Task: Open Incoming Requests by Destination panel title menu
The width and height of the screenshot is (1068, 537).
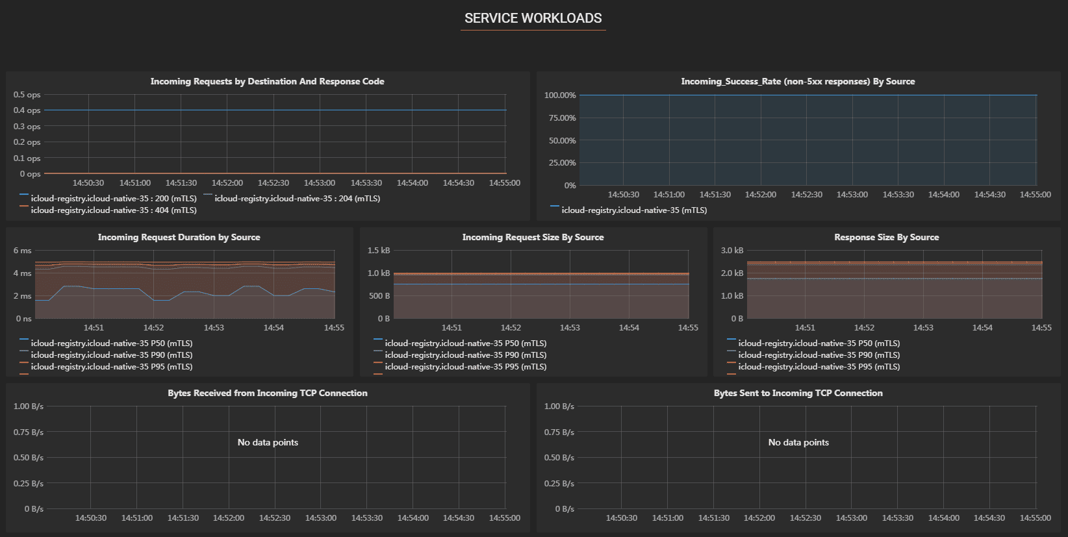Action: (x=267, y=81)
